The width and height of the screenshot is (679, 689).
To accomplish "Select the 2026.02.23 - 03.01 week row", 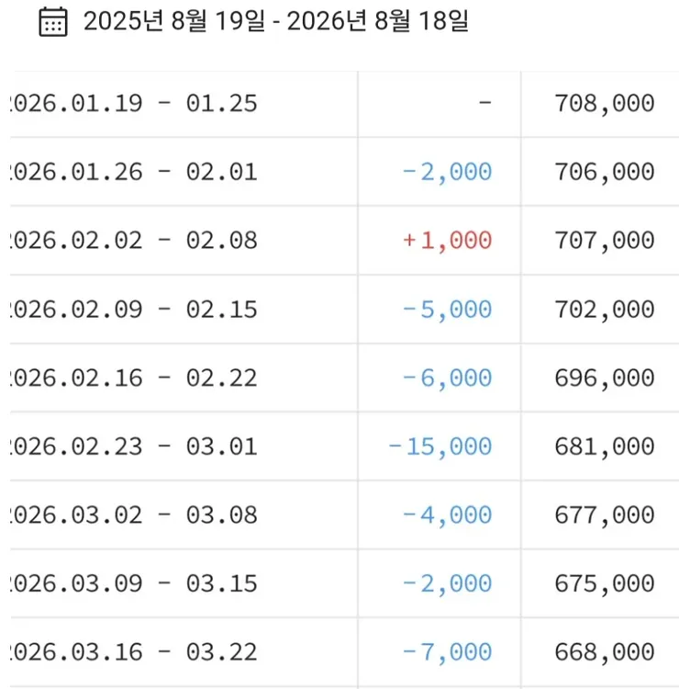I will [345, 446].
